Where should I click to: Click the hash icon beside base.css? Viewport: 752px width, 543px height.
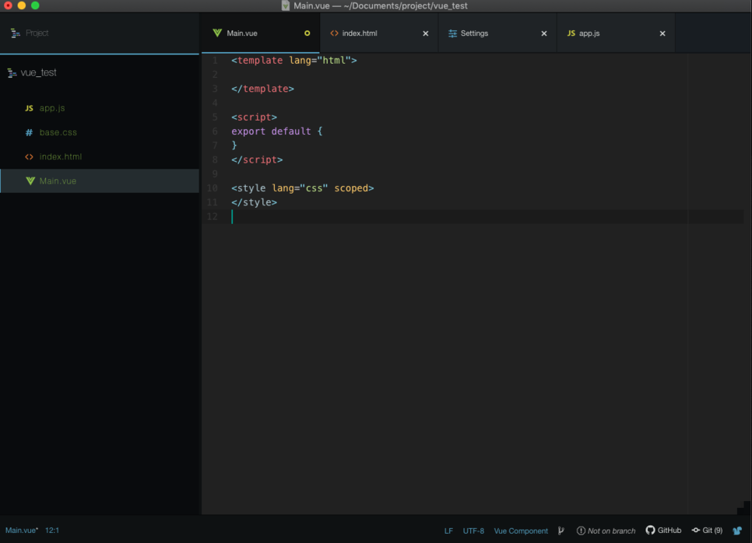point(29,132)
